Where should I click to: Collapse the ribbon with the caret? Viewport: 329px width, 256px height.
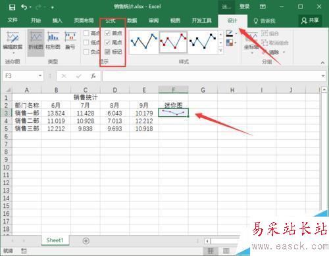click(322, 62)
